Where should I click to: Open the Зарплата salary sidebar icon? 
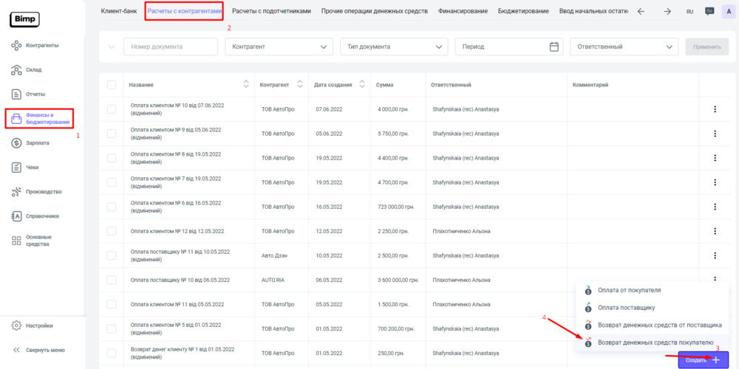coord(17,143)
